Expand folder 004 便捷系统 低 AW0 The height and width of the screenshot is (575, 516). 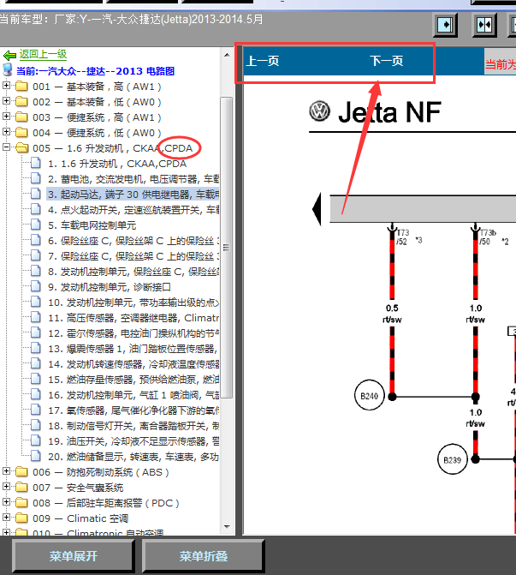click(6, 132)
